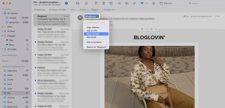Click inline reply icon above message
225x108 pixels.
click(147, 29)
